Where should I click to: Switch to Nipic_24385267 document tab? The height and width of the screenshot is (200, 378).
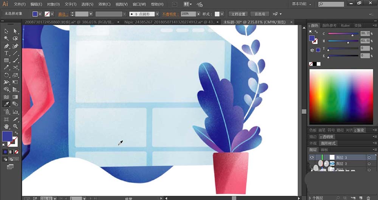pyautogui.click(x=170, y=22)
